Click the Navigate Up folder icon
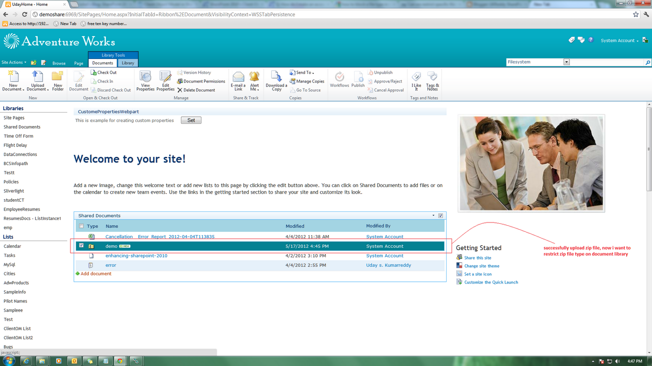 (x=33, y=63)
